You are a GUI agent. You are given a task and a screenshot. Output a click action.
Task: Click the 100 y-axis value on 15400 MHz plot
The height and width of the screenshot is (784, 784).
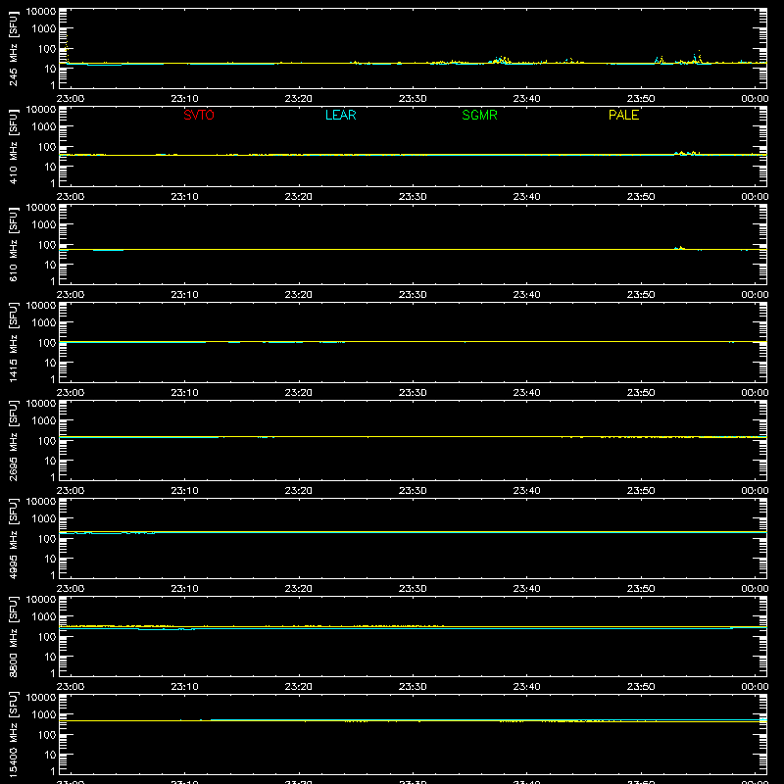click(47, 735)
